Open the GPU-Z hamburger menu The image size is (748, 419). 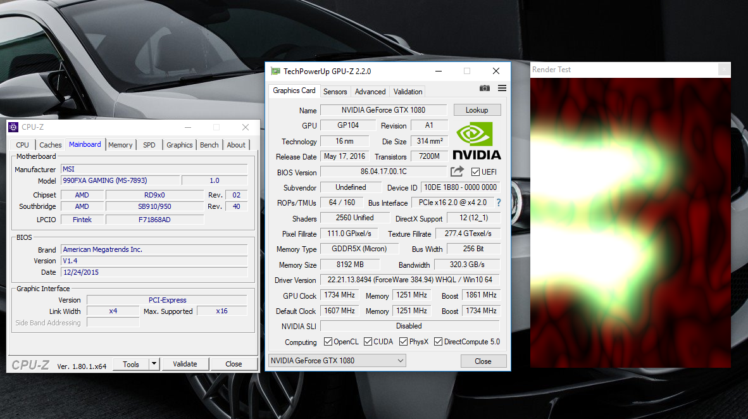tap(502, 88)
